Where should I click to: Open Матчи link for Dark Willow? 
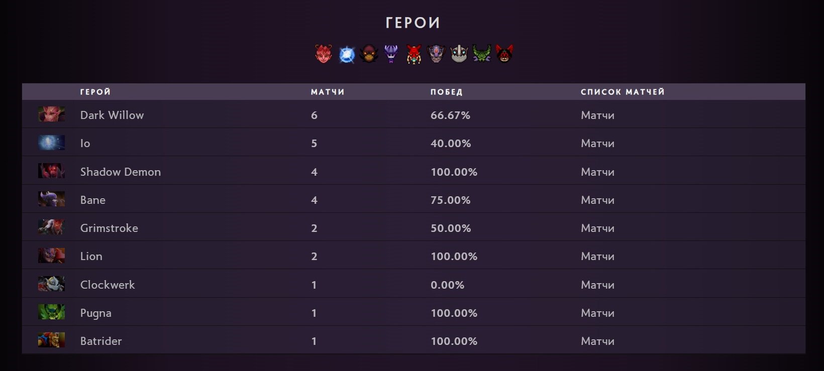[597, 115]
